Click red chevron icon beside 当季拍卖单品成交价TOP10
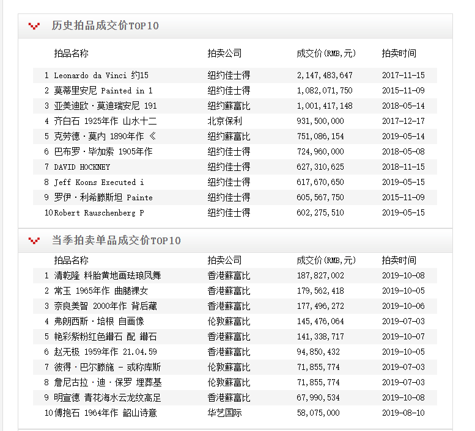475x431 pixels. (34, 241)
